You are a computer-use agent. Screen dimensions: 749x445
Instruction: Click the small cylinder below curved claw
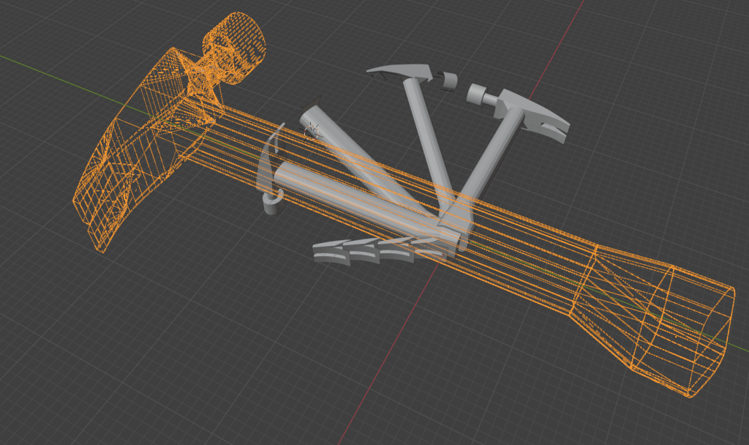(272, 209)
